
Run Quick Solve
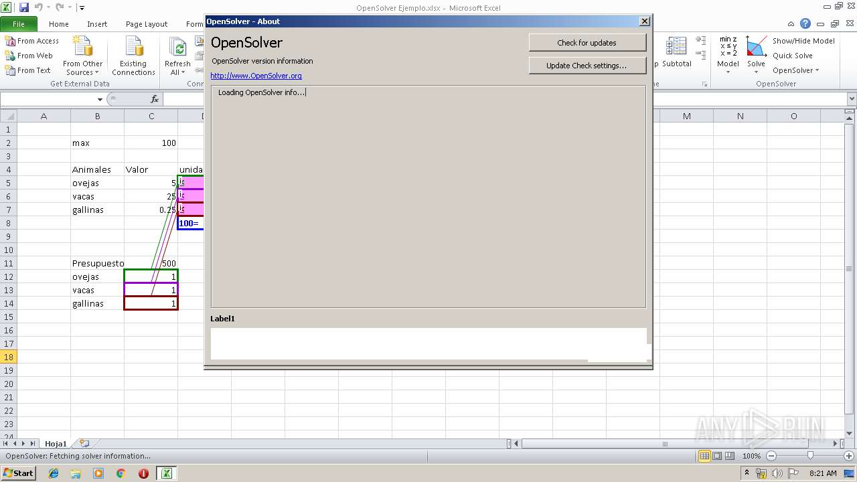tap(792, 56)
